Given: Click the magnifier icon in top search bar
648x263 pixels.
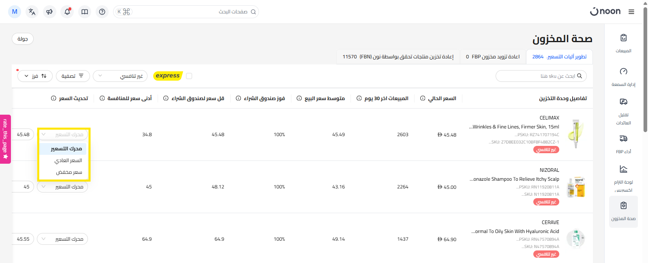Looking at the screenshot, I should click(x=253, y=12).
